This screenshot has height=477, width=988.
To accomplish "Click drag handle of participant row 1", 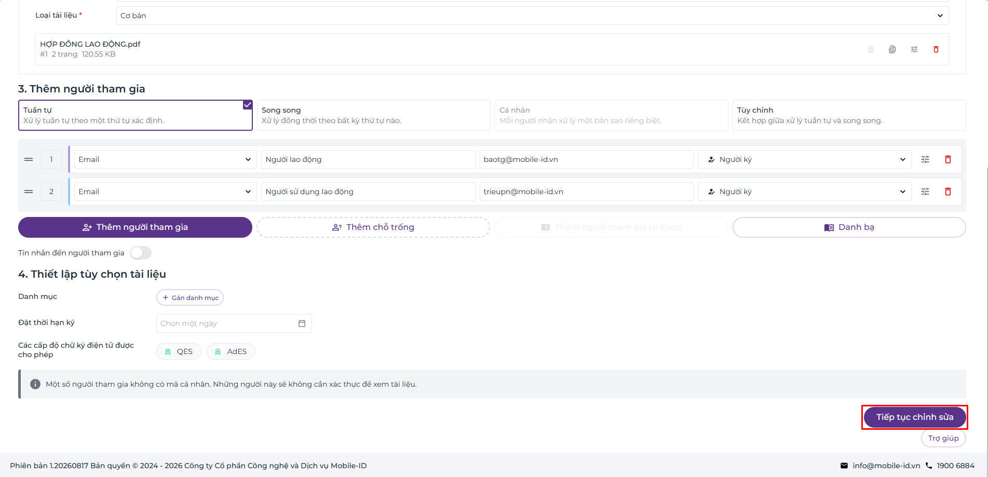I will tap(29, 159).
